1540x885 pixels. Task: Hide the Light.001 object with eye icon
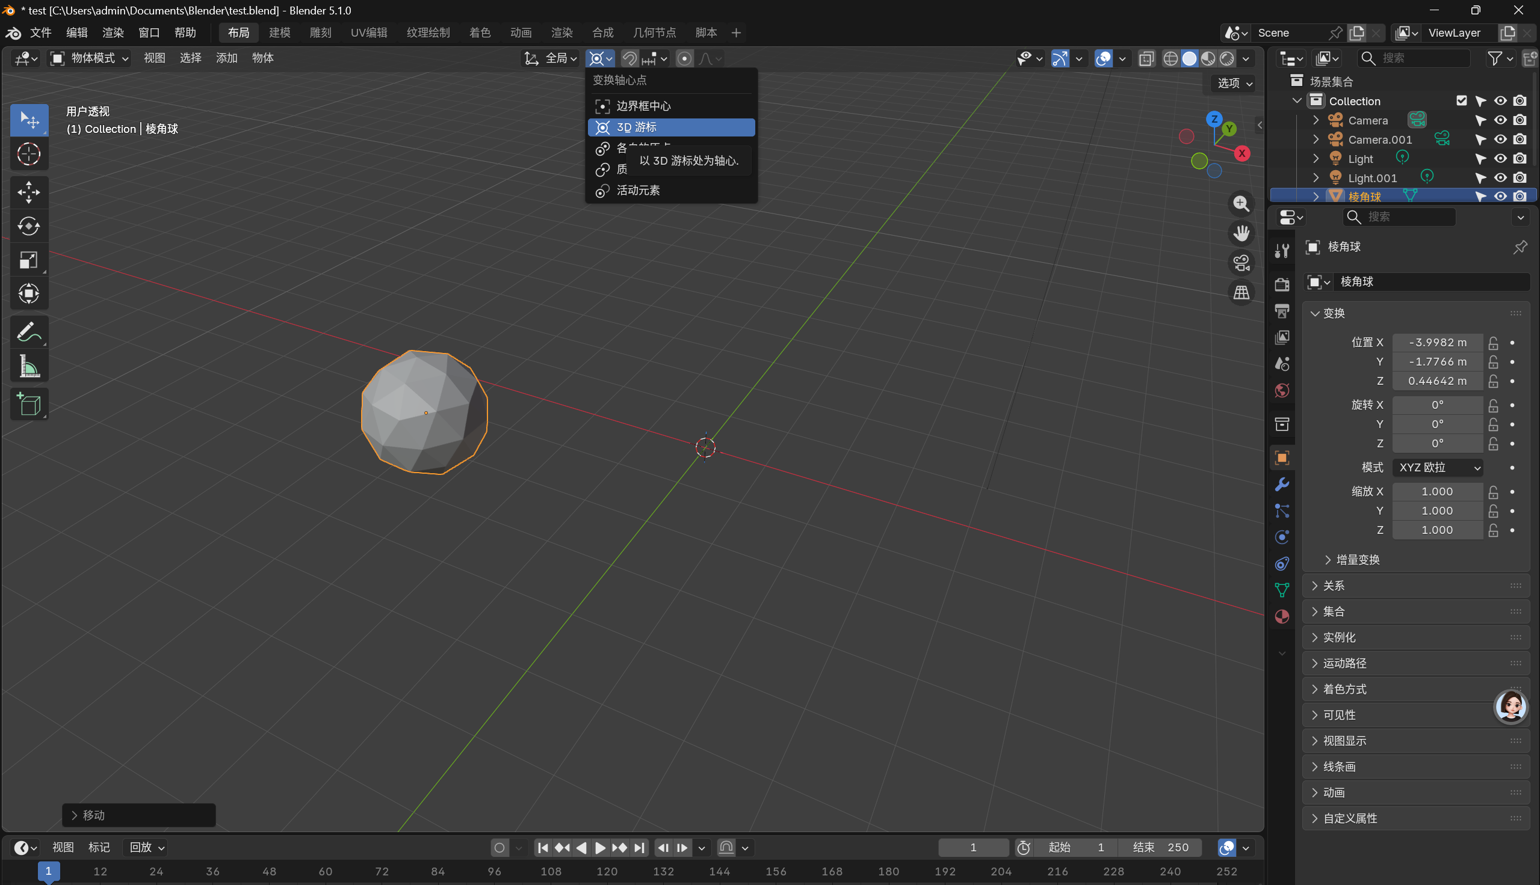1500,177
